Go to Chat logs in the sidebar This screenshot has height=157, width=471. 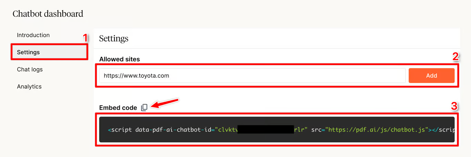pyautogui.click(x=30, y=69)
